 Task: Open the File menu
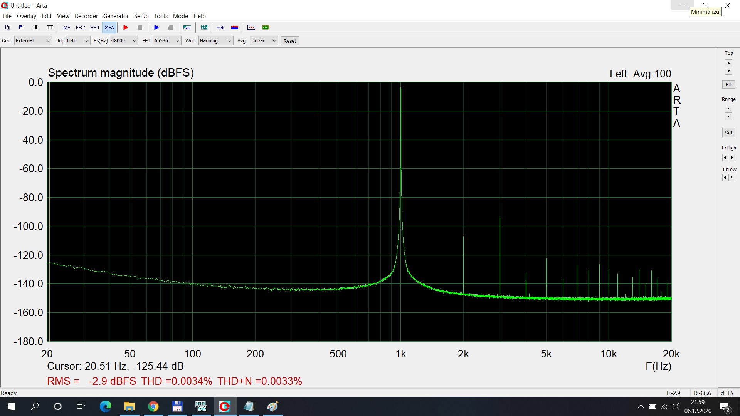point(7,16)
